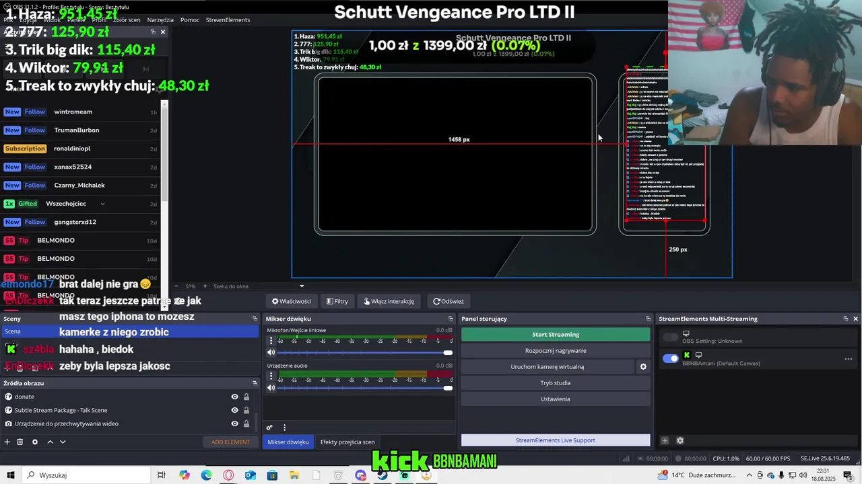Click the Windows Wyszukaj search box

88,475
